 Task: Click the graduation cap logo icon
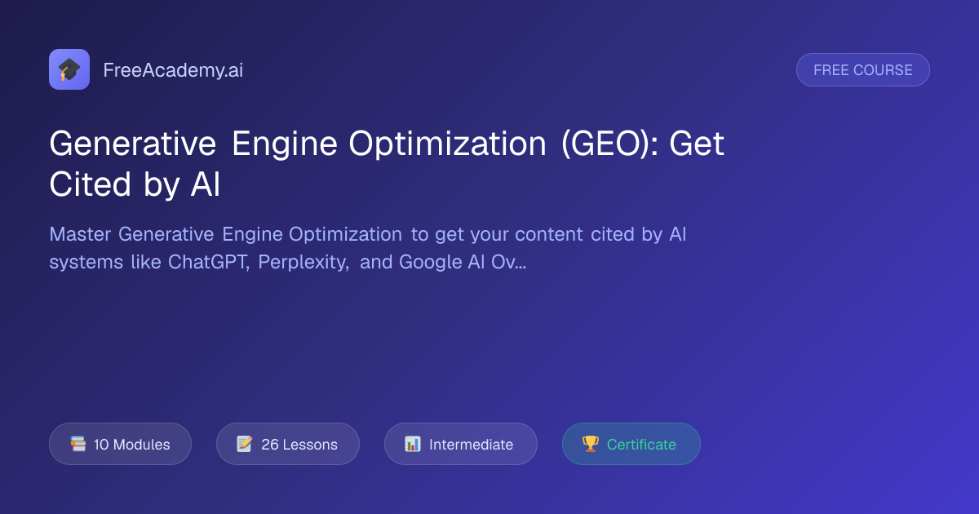69,69
